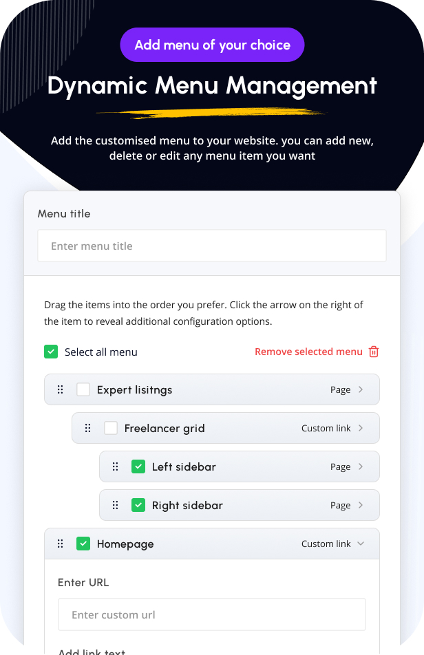The width and height of the screenshot is (424, 655).
Task: Click the Remove selected menu link
Action: [308, 352]
